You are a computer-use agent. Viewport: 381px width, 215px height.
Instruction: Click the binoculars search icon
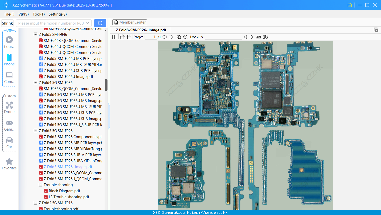[265, 37]
